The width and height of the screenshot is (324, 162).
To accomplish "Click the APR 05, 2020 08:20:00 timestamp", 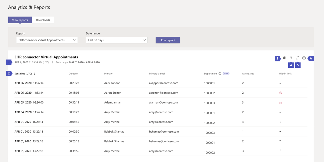I will click(29, 102).
